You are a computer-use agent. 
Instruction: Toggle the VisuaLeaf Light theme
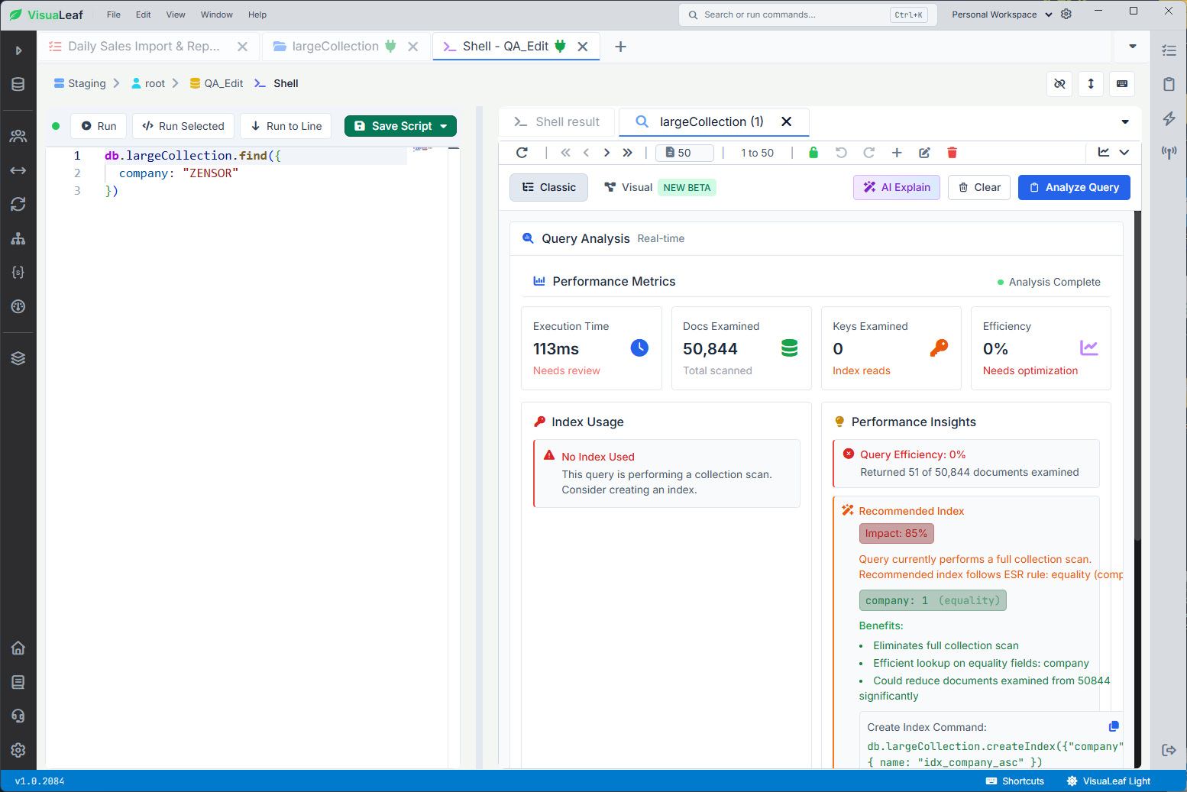pyautogui.click(x=1108, y=781)
